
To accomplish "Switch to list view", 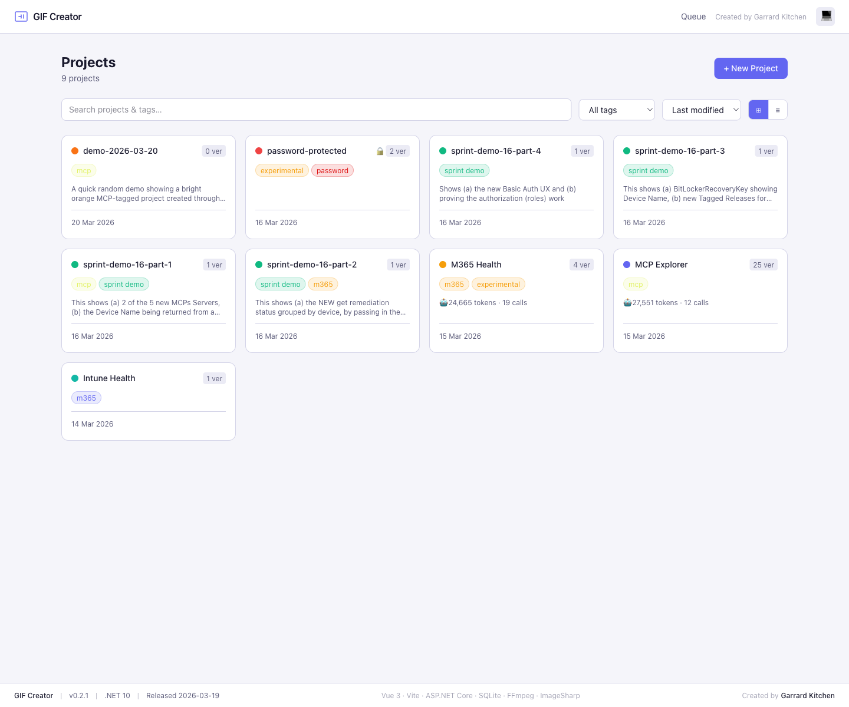I will pos(778,110).
